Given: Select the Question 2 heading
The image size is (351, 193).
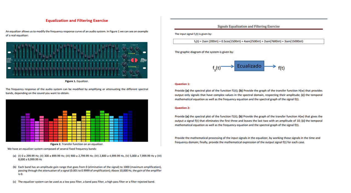Looking at the screenshot, I should [x=182, y=108].
